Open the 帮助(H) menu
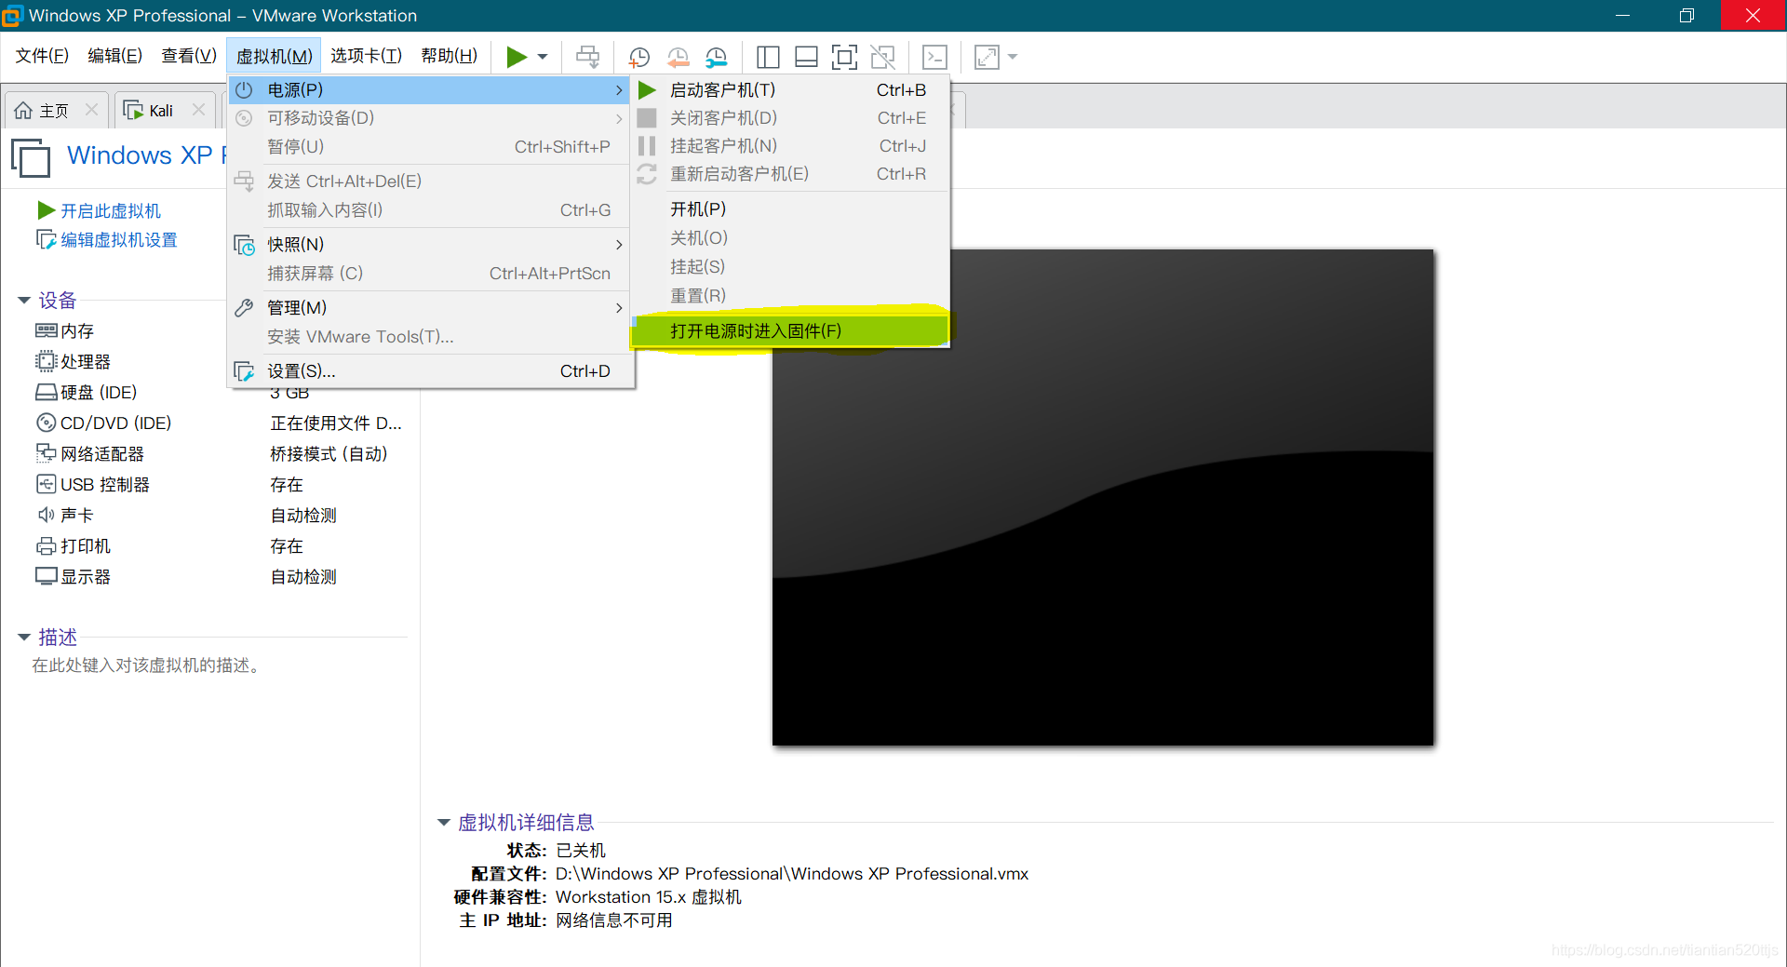This screenshot has height=967, width=1787. pos(449,56)
